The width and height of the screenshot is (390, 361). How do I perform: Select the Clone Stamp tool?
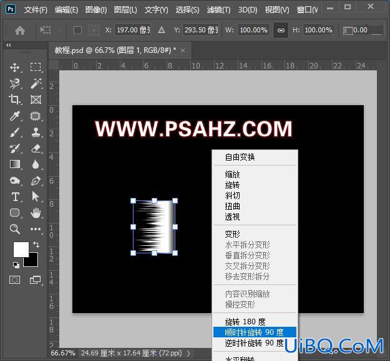36,132
